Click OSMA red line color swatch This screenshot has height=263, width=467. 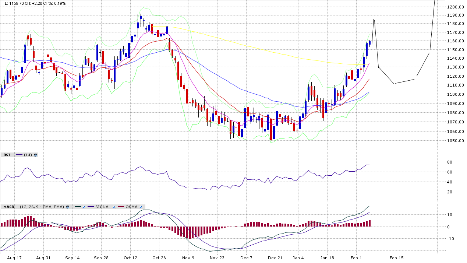point(121,207)
